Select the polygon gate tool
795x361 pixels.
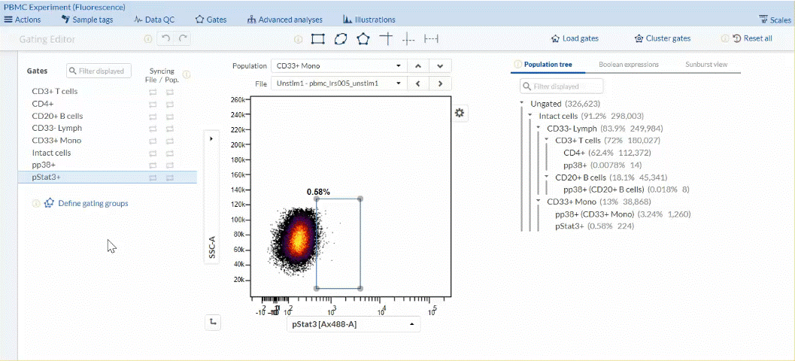tap(363, 38)
